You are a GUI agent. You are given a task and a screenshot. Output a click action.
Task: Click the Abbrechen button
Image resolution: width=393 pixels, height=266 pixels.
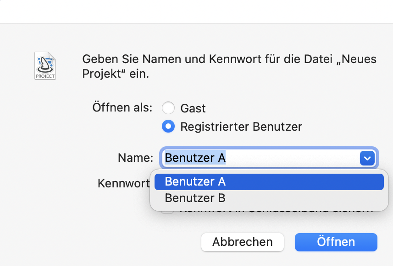tap(242, 242)
